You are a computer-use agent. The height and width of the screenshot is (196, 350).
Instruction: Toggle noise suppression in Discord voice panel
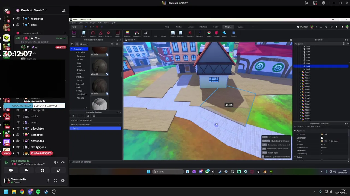pyautogui.click(x=56, y=162)
